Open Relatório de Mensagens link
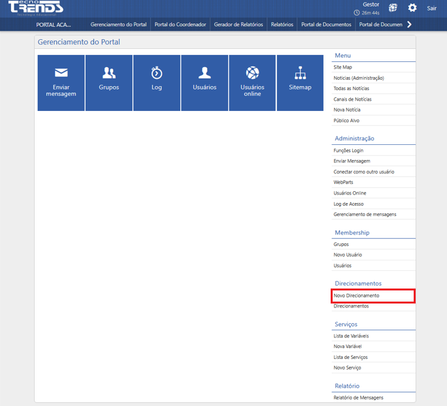 click(x=358, y=398)
